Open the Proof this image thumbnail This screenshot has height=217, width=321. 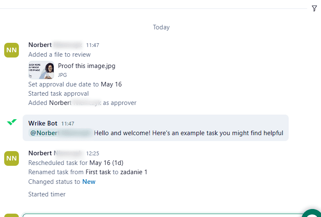click(41, 70)
